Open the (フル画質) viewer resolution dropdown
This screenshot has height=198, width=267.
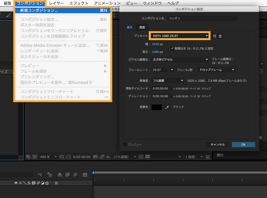pyautogui.click(x=125, y=157)
